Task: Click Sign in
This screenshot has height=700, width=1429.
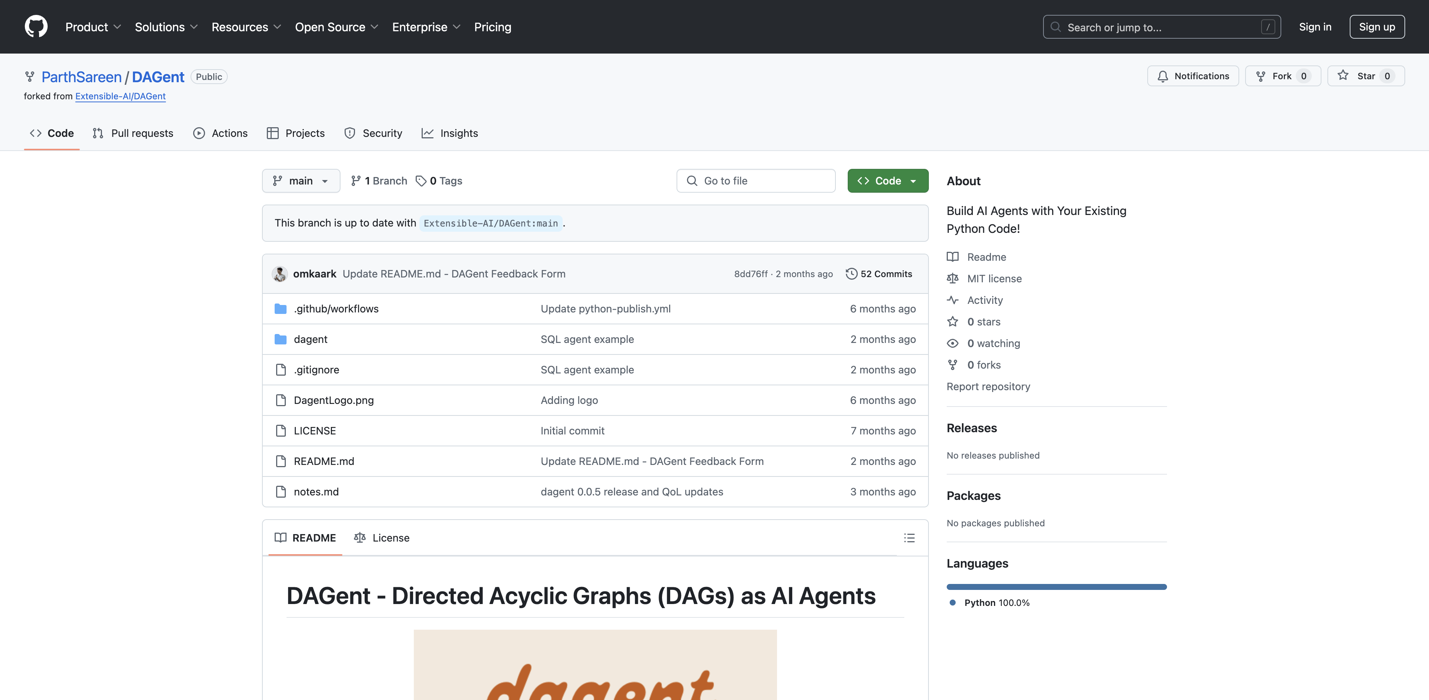Action: point(1315,27)
